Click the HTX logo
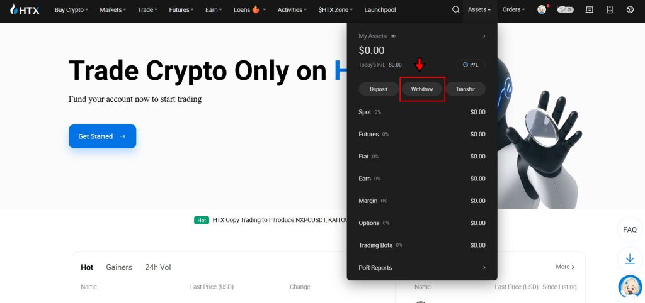Image resolution: width=645 pixels, height=303 pixels. [x=25, y=9]
